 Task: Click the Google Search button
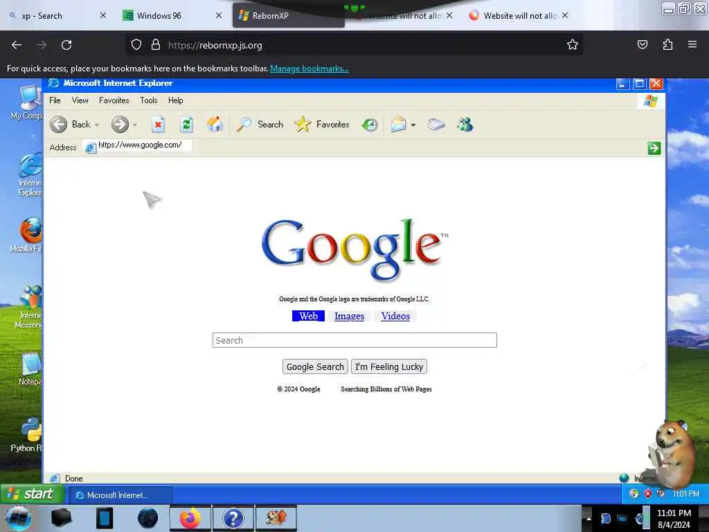click(315, 366)
